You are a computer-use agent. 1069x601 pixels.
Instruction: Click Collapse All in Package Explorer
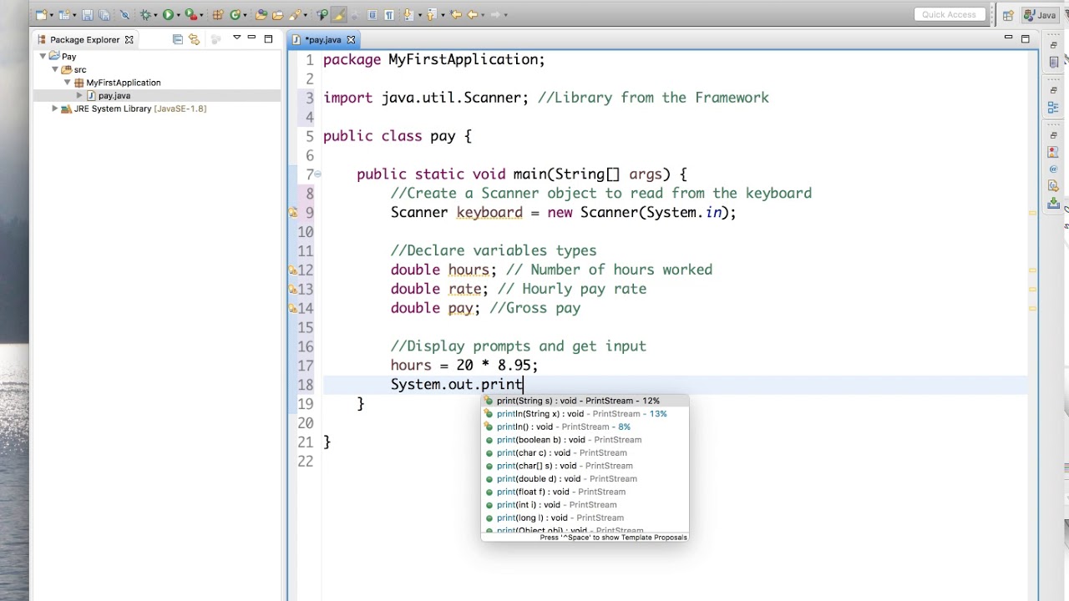pyautogui.click(x=178, y=39)
